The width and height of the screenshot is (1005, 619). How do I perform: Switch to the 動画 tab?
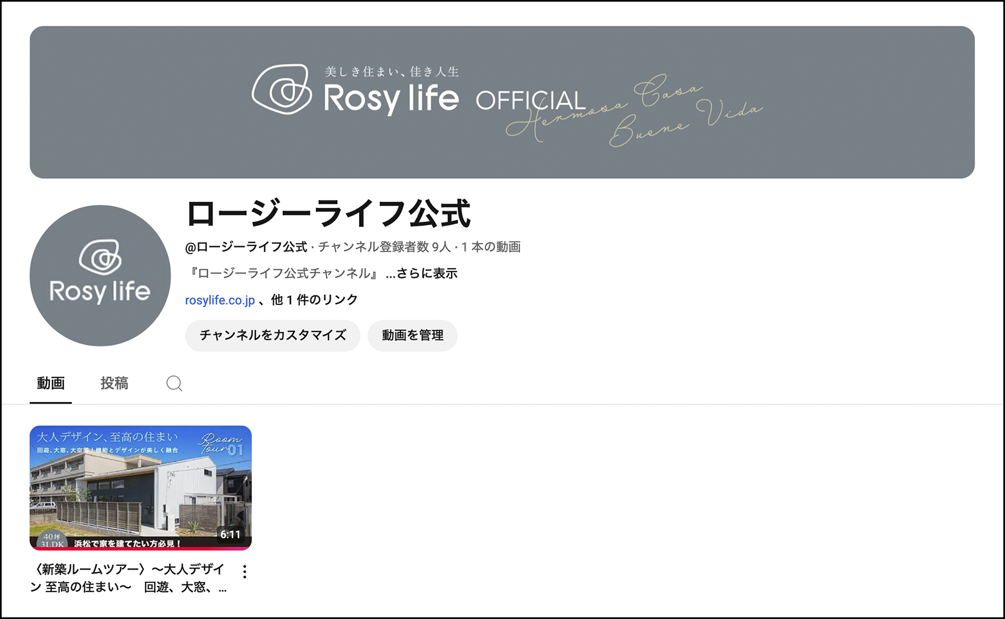click(x=51, y=383)
